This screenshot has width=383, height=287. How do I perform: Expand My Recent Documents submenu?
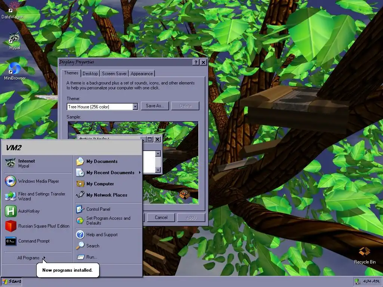click(x=108, y=173)
